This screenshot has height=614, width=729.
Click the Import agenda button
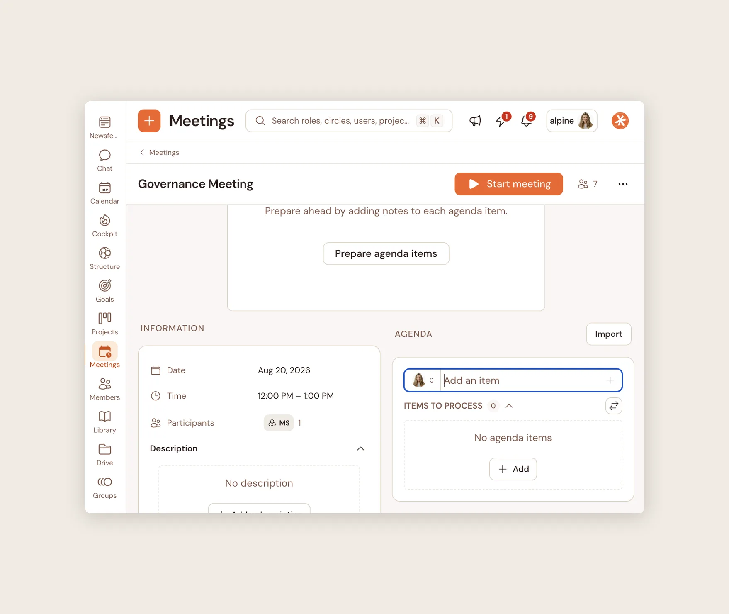click(x=608, y=334)
